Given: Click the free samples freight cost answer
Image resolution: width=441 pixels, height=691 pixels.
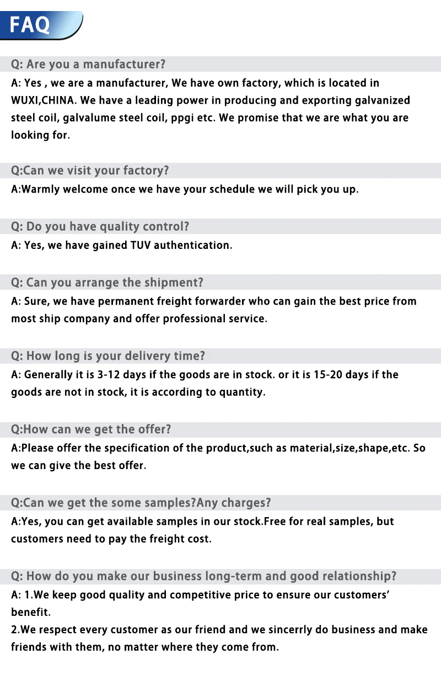Looking at the screenshot, I should (202, 530).
